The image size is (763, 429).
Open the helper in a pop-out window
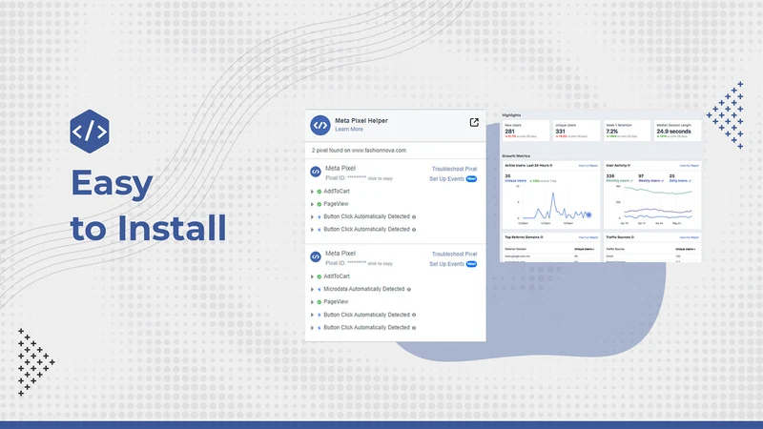(474, 122)
